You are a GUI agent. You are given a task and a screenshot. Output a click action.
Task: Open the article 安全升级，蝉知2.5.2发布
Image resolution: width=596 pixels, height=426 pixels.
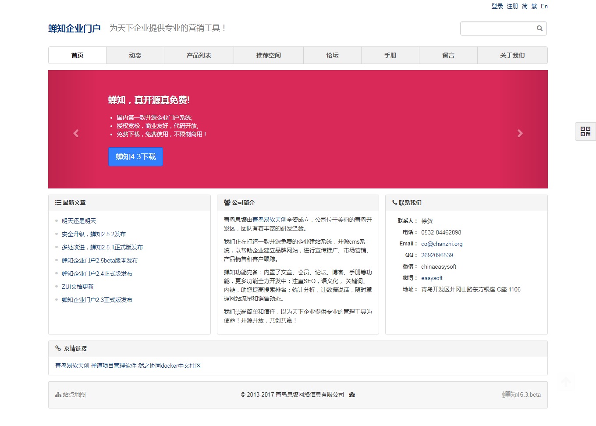(x=93, y=234)
